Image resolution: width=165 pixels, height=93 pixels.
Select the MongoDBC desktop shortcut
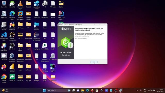(x=45, y=46)
